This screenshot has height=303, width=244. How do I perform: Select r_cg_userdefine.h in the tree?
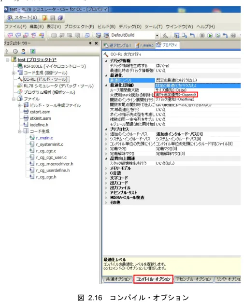coord(53,171)
